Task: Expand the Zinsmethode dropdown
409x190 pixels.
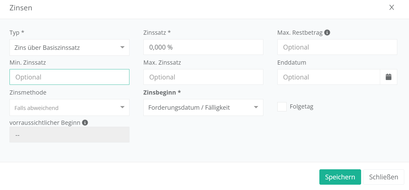Action: [x=69, y=108]
